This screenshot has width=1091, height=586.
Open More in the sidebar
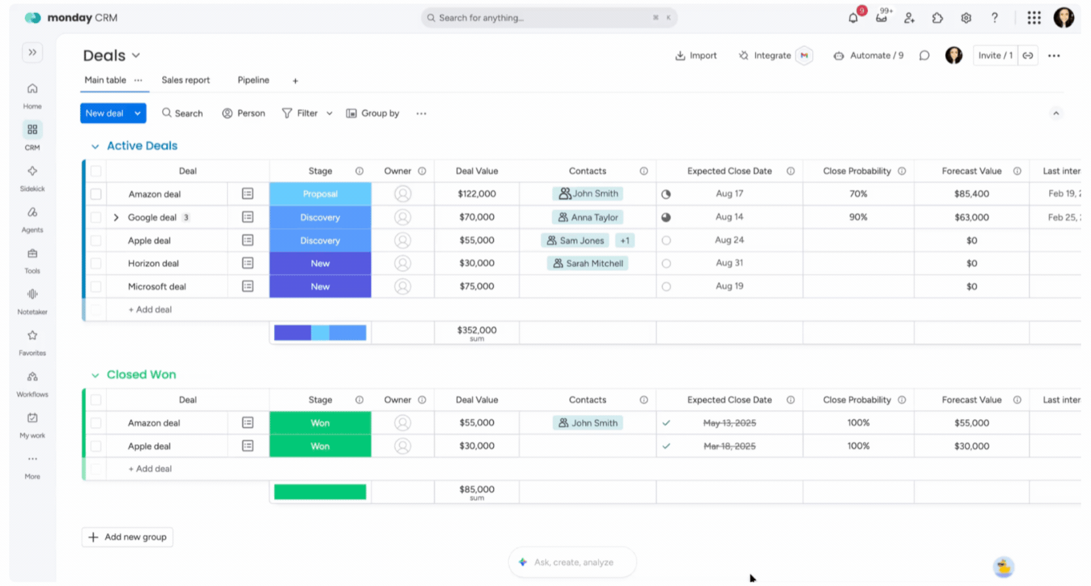coord(32,466)
